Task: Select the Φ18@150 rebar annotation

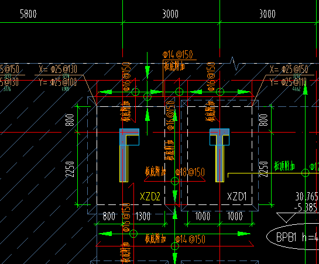Action: (190, 172)
